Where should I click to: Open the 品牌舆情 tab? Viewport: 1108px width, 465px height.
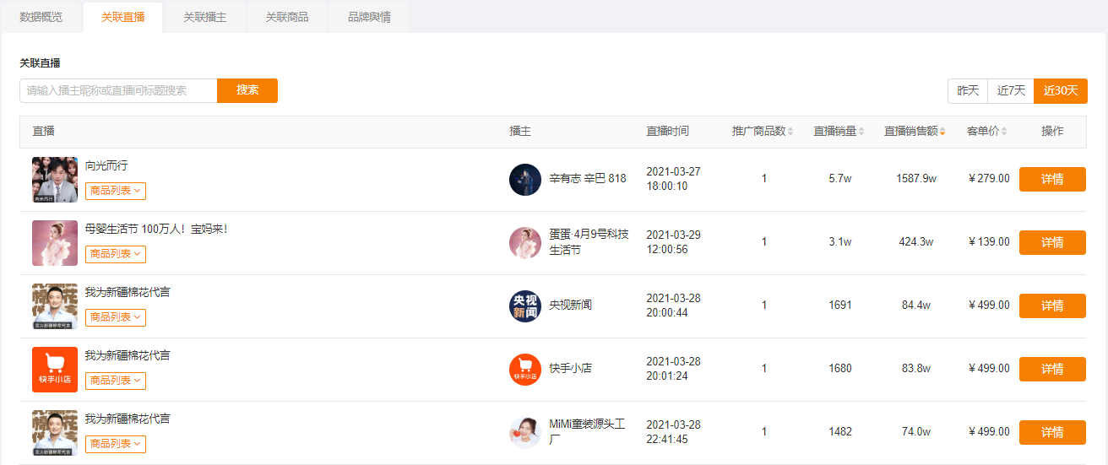(x=369, y=17)
